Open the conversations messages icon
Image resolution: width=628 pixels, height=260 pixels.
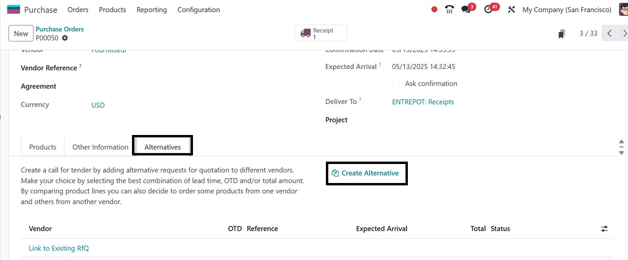466,10
